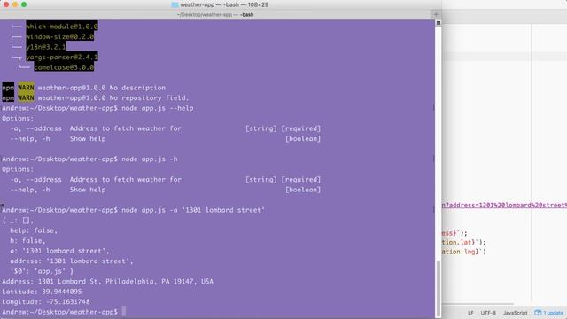Click the update package icon in editor status bar
The image size is (567, 319).
[x=538, y=313]
